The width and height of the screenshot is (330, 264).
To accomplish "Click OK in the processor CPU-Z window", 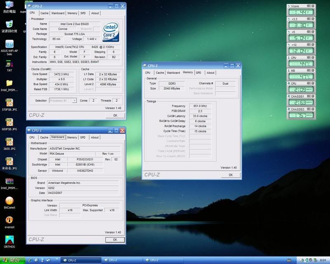I will [115, 115].
